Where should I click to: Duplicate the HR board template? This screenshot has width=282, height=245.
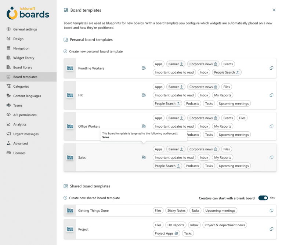tap(271, 95)
